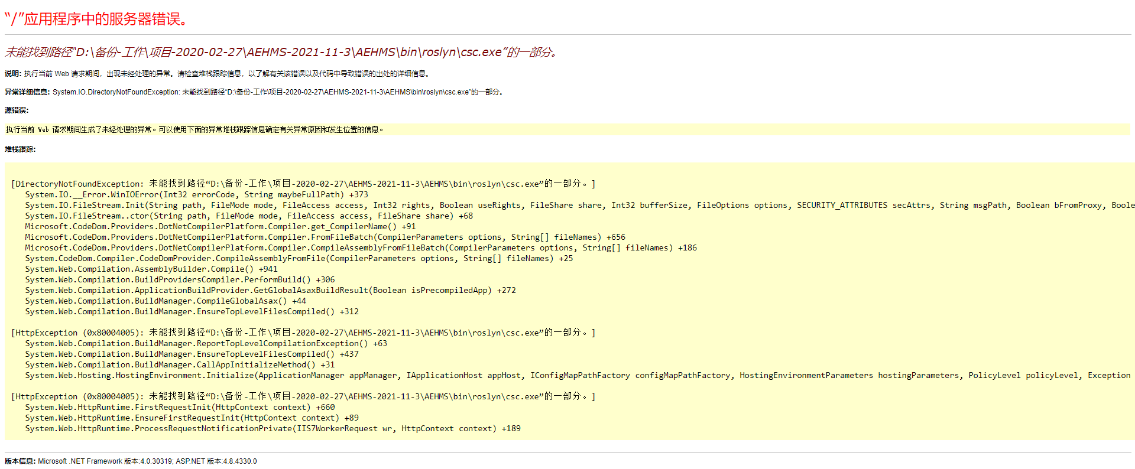Click the GetGlobalAsaxBuildResult +272 line
Screen dimensions: 1135x469
click(270, 290)
